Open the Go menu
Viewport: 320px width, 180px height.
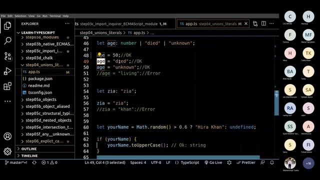(x=38, y=16)
